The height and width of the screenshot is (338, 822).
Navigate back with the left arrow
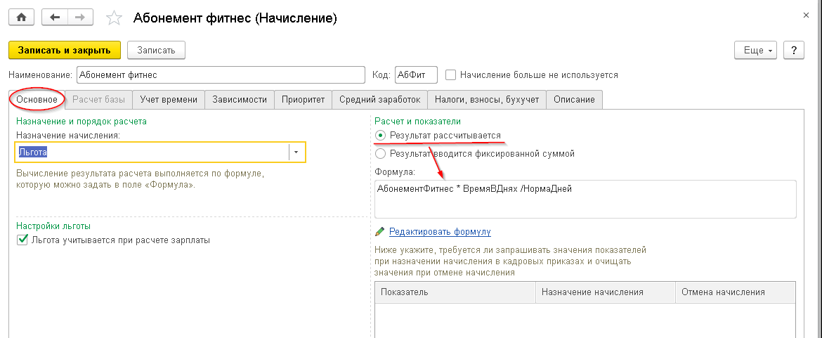click(55, 18)
